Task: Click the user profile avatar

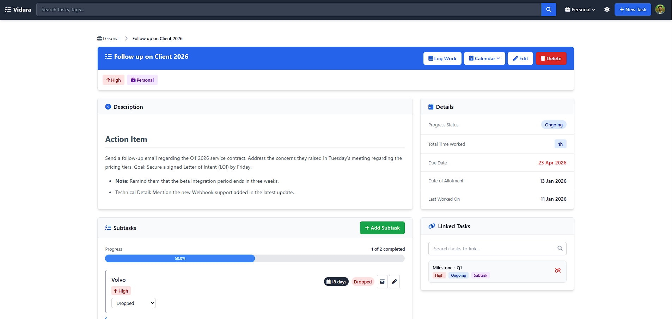Action: 660,10
